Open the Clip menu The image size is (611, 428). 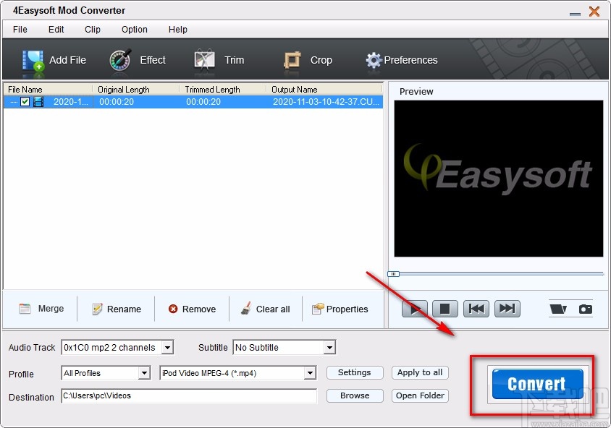92,30
